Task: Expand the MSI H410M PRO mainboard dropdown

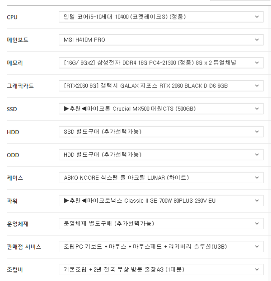Action: point(161,40)
